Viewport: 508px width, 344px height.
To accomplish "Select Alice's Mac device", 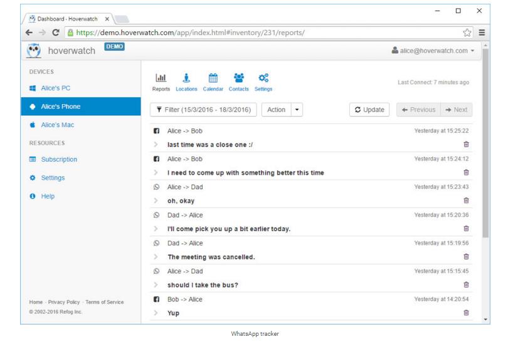I will (81, 125).
